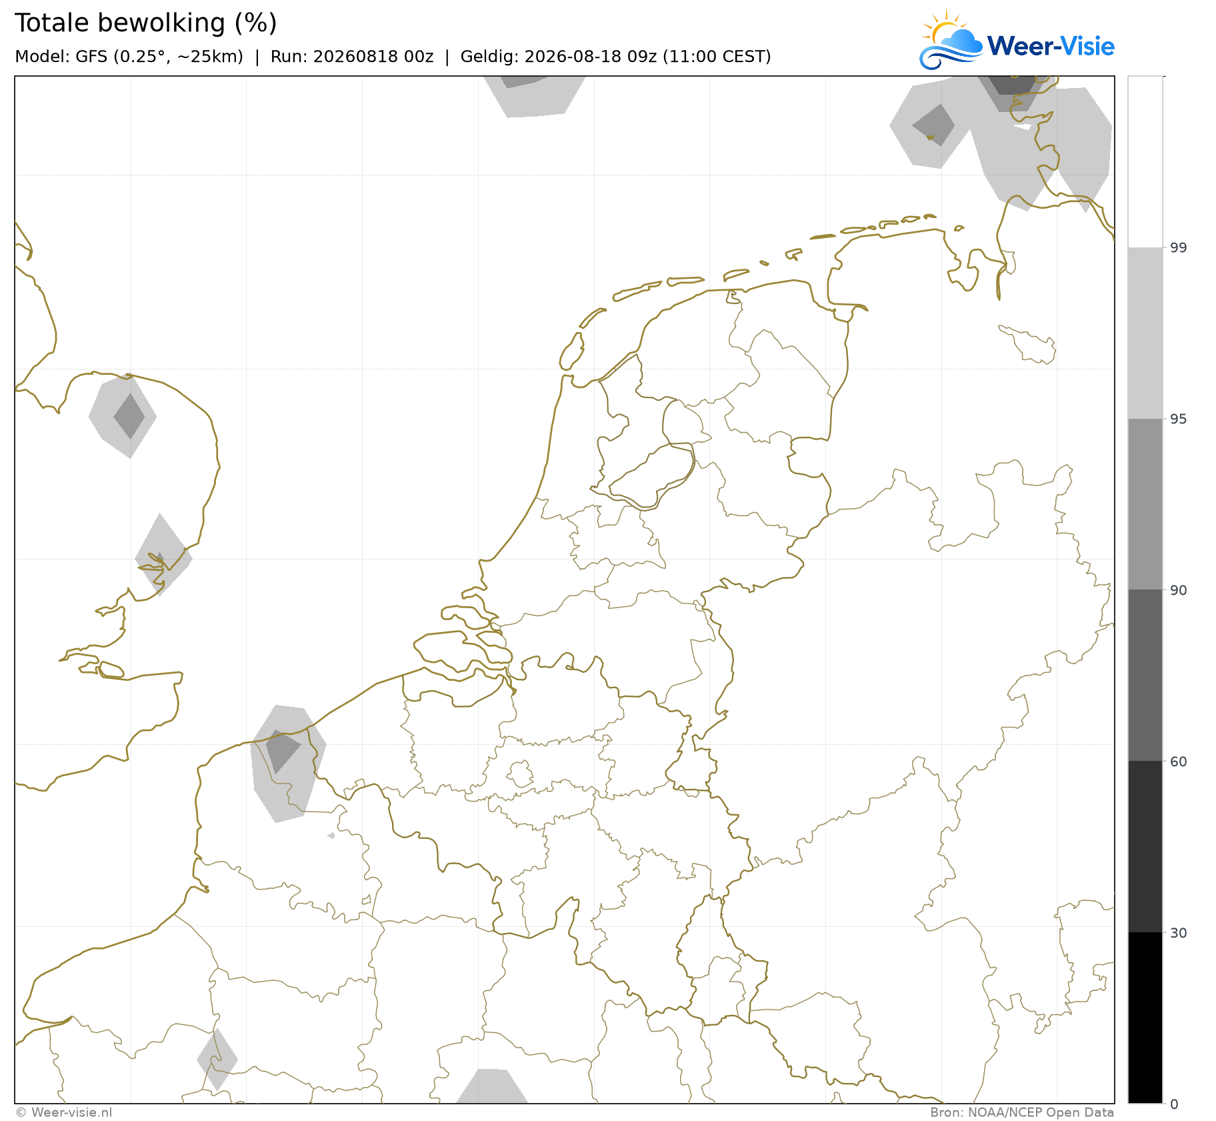Click the 99 tick label on colorbar
The height and width of the screenshot is (1121, 1216).
[1178, 248]
